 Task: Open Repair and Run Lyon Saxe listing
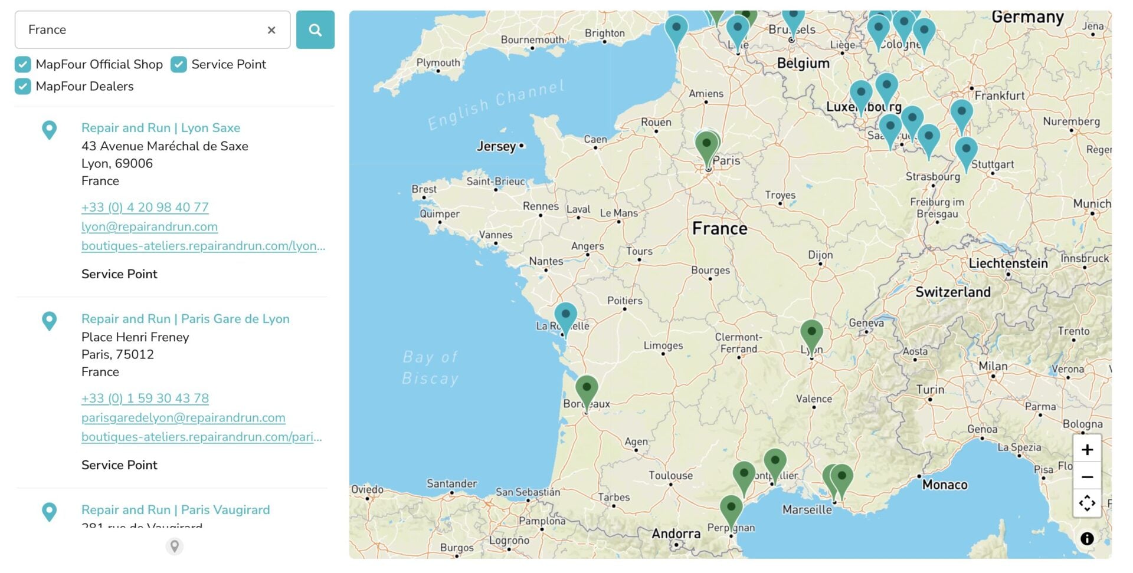click(161, 128)
